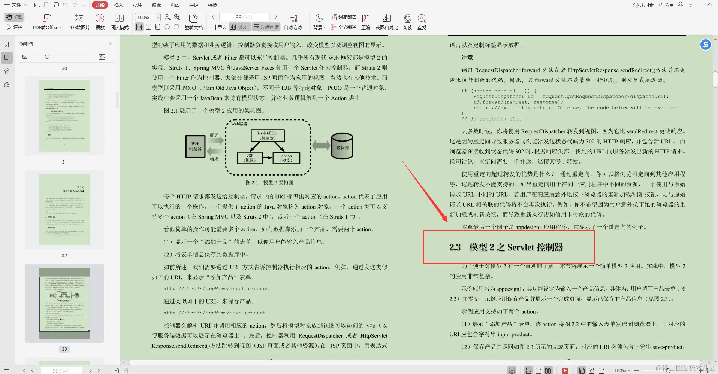Open PDF转Office conversion tool
The image size is (718, 374).
[46, 21]
